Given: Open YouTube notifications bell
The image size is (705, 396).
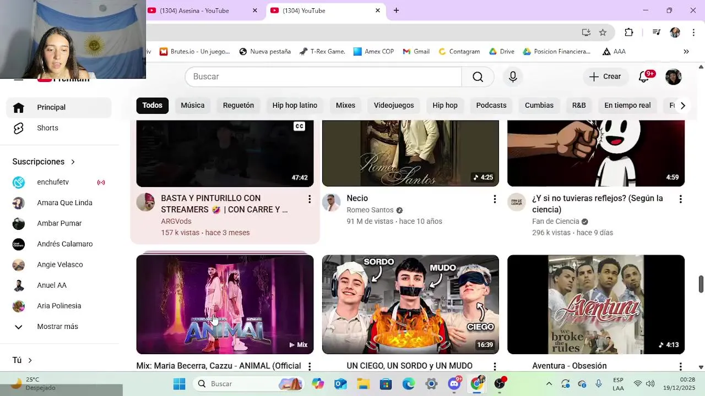Looking at the screenshot, I should coord(644,76).
